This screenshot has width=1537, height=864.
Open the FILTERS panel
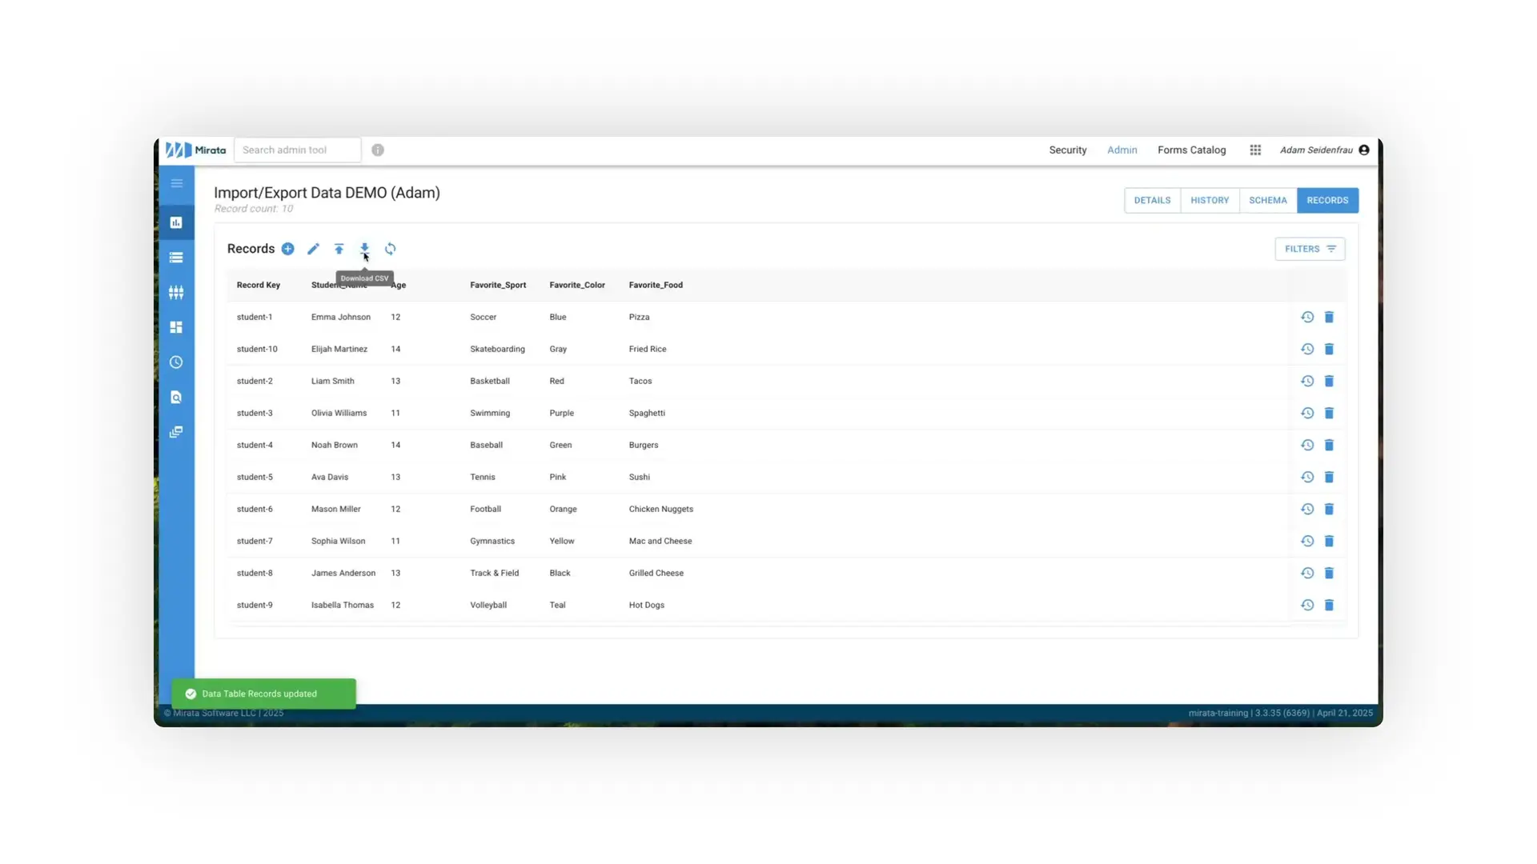1310,249
